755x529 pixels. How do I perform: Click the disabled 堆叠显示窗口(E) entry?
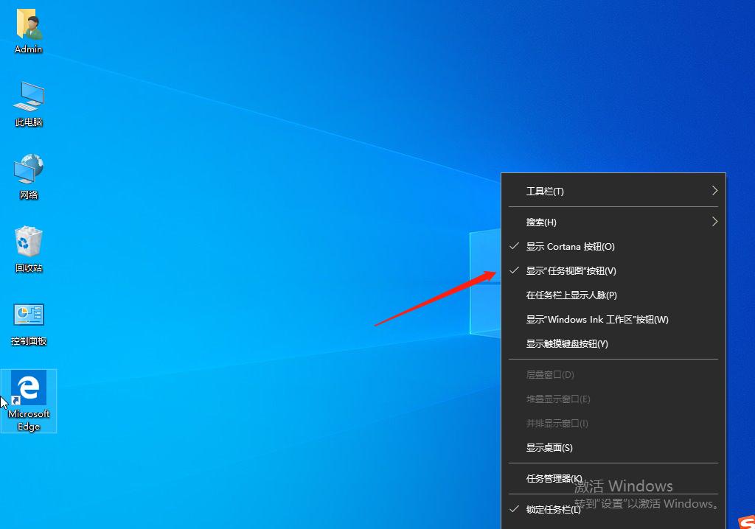point(613,399)
